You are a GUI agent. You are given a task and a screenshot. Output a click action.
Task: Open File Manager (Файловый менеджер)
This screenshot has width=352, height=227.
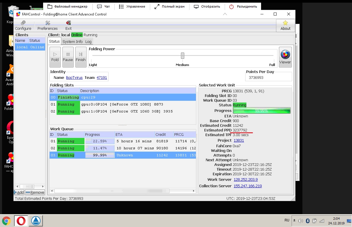pyautogui.click(x=67, y=6)
